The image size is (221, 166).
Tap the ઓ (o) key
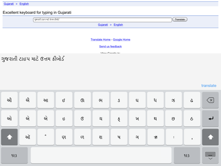pos(9,119)
